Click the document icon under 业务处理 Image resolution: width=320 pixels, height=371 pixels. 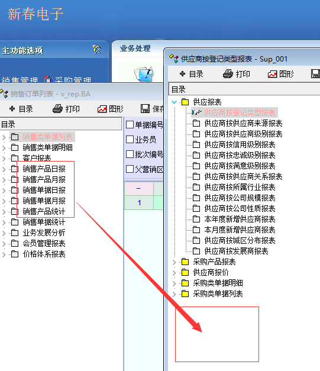coord(144,74)
